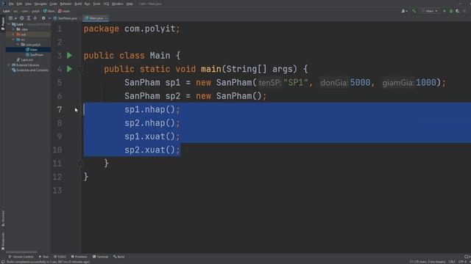
Task: Run class Main from line 3 gutter
Action: click(69, 56)
